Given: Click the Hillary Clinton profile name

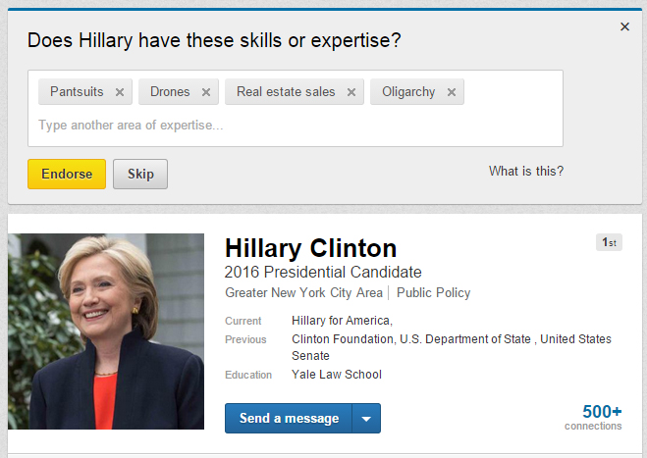Looking at the screenshot, I should tap(310, 248).
